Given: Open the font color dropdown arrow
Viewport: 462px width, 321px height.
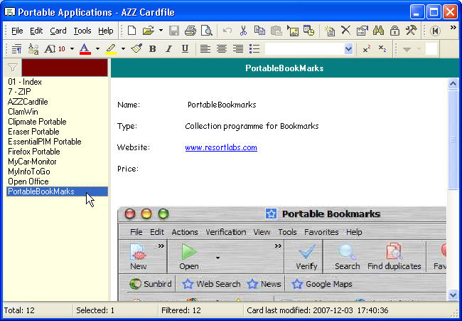Looking at the screenshot, I should 97,48.
